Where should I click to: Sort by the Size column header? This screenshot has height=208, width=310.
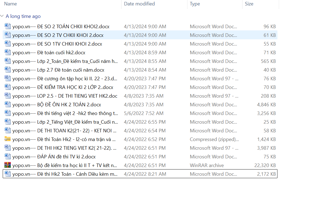tap(249, 4)
